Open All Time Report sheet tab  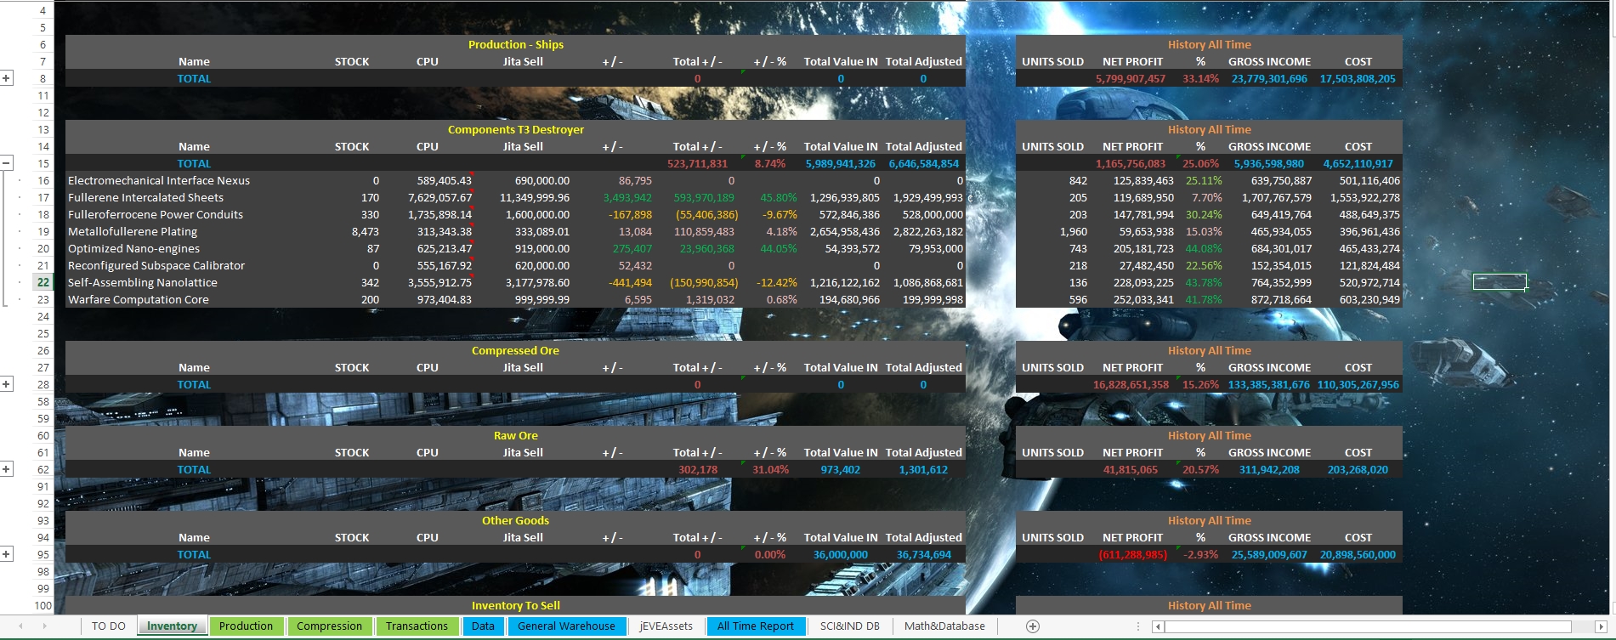[756, 626]
